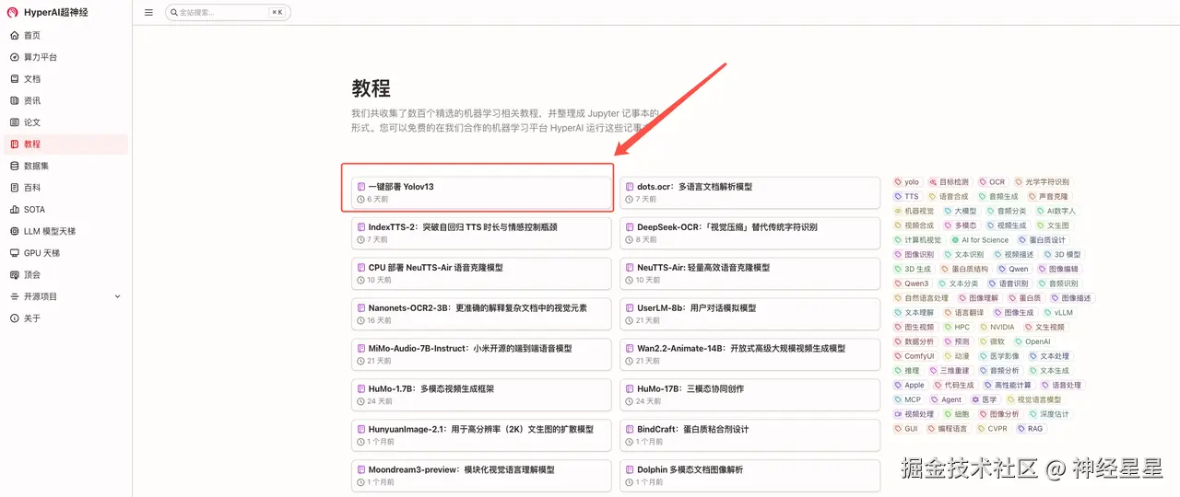Filter by the HPC tag
The width and height of the screenshot is (1180, 497).
tap(957, 328)
